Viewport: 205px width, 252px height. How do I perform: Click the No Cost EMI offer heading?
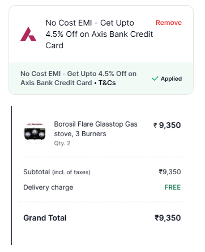99,34
